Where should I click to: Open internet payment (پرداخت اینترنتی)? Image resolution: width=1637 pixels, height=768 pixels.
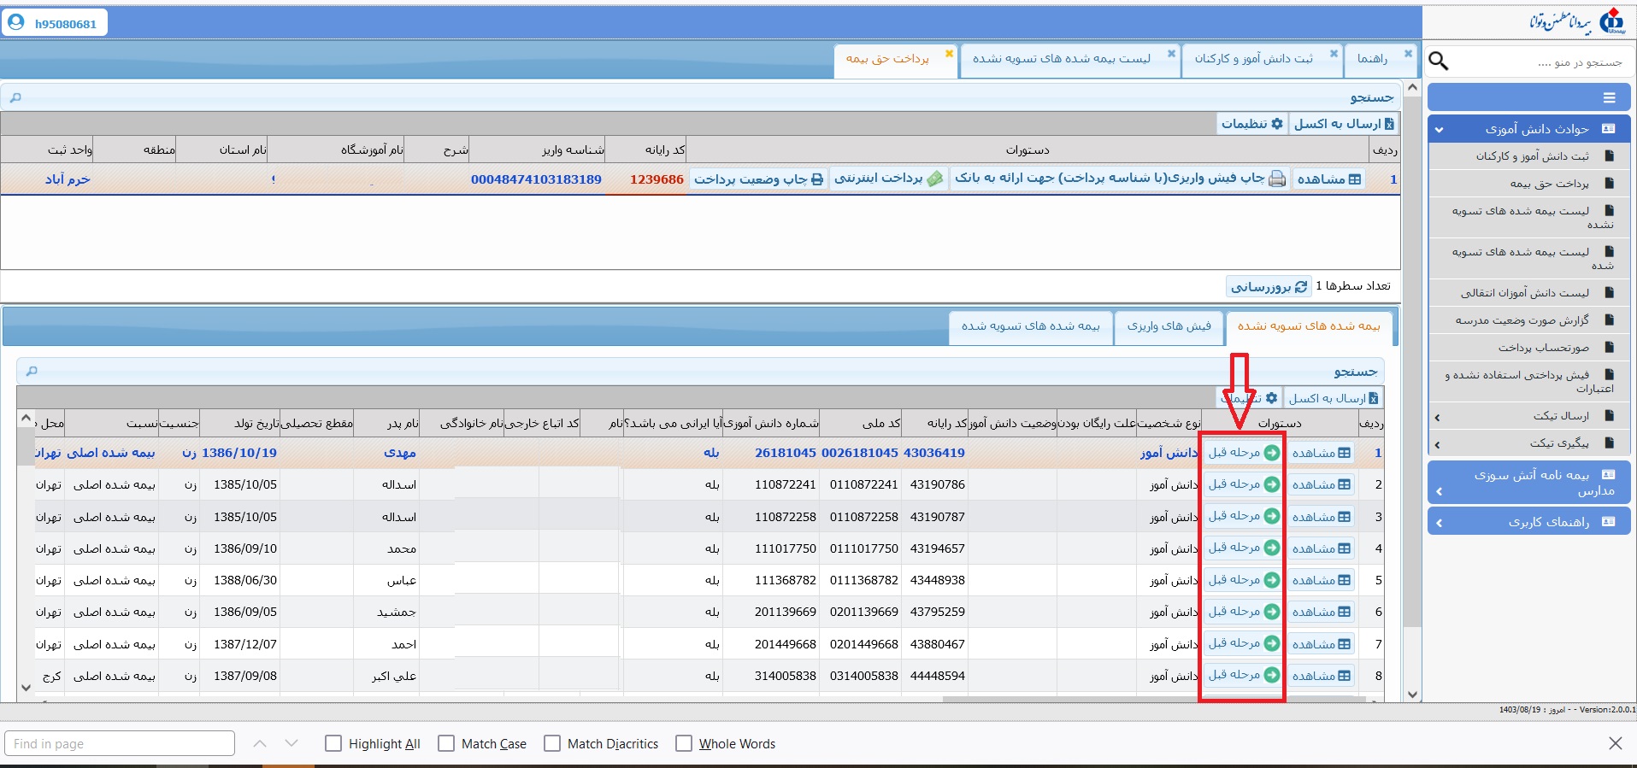tap(888, 179)
